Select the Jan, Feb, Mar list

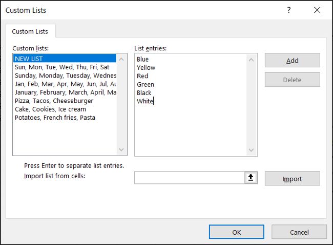click(65, 84)
